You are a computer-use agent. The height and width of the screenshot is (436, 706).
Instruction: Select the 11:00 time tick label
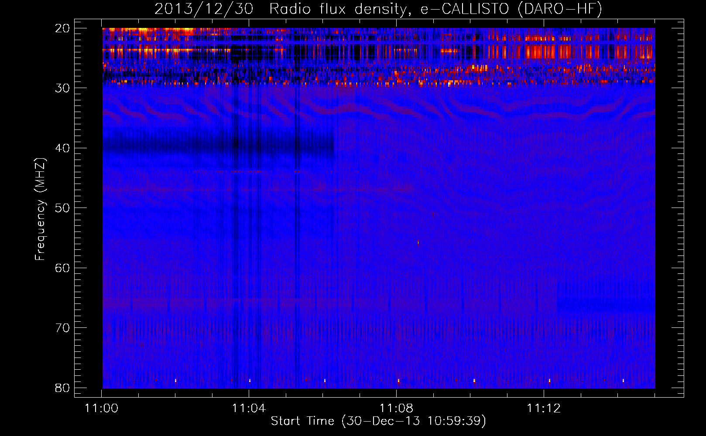click(102, 409)
